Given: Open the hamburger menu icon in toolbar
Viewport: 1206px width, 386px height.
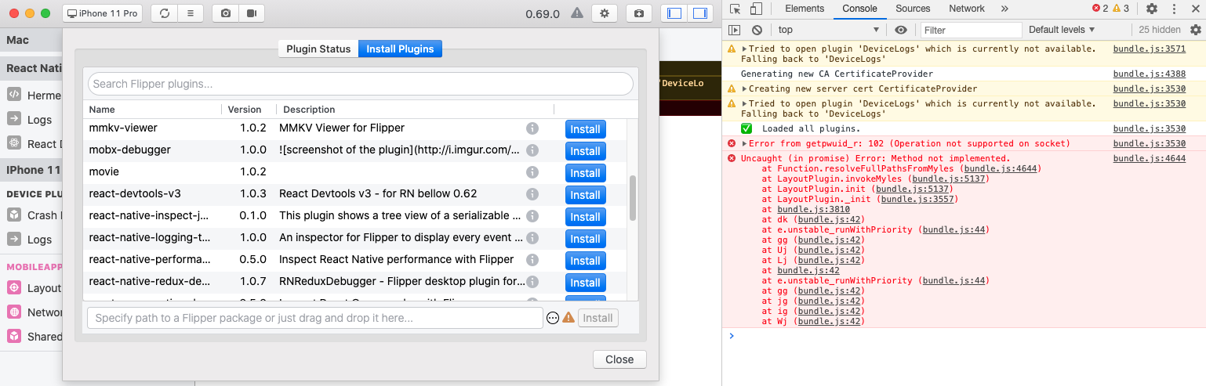Looking at the screenshot, I should point(190,13).
